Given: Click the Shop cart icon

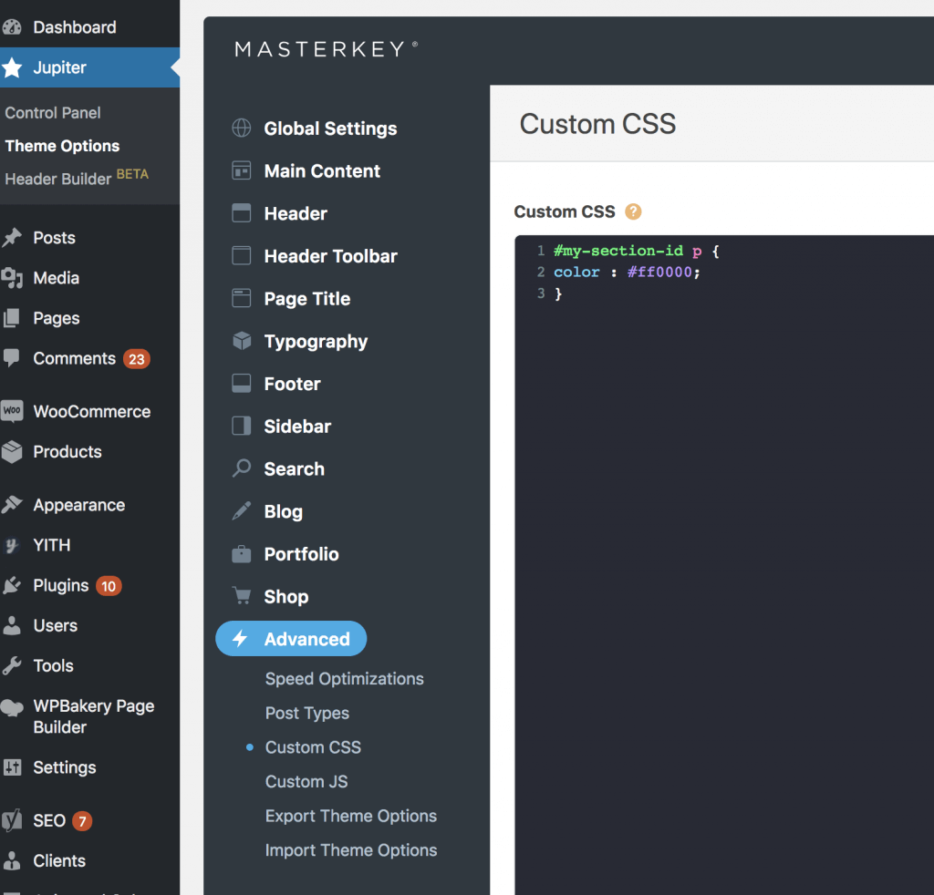Looking at the screenshot, I should pos(241,597).
